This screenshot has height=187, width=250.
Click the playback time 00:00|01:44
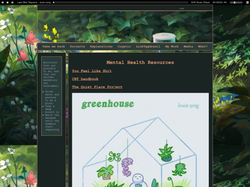[x=219, y=2]
